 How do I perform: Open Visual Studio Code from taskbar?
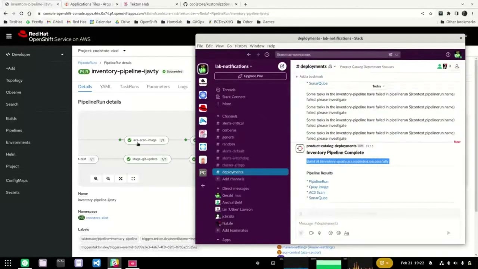coord(96,263)
